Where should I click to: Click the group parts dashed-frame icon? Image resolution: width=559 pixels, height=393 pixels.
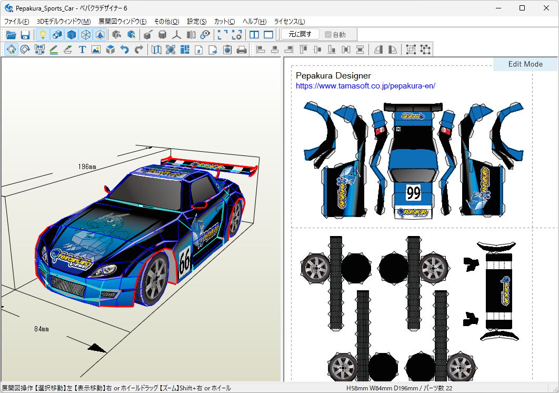point(411,50)
